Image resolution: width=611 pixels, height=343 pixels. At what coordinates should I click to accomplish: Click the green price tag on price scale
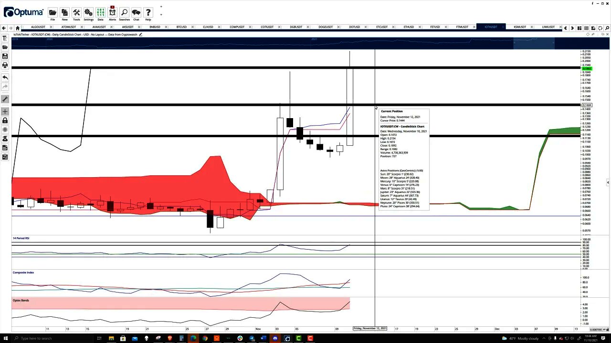587,69
